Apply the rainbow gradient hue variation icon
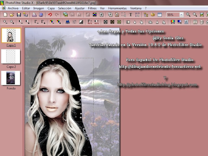This screenshot has height=156, width=208. [173, 22]
